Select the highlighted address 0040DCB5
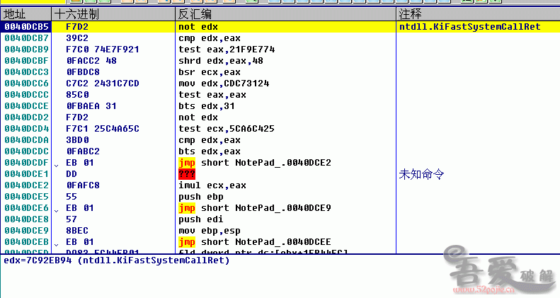 click(x=25, y=26)
